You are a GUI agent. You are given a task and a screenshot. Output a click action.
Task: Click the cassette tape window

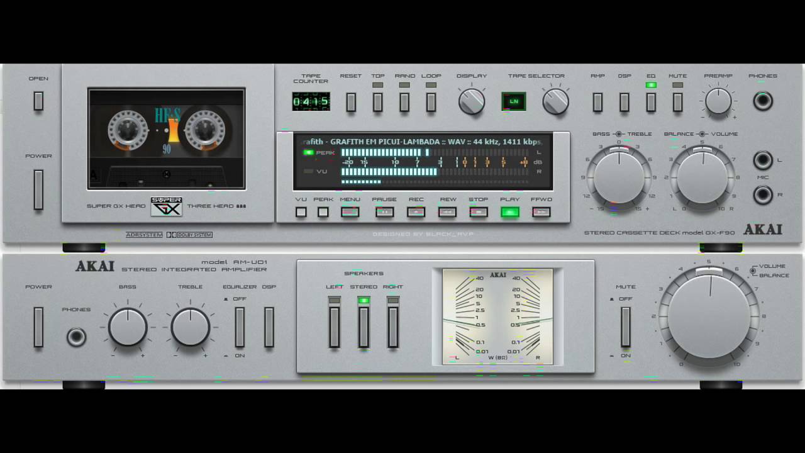pyautogui.click(x=167, y=139)
